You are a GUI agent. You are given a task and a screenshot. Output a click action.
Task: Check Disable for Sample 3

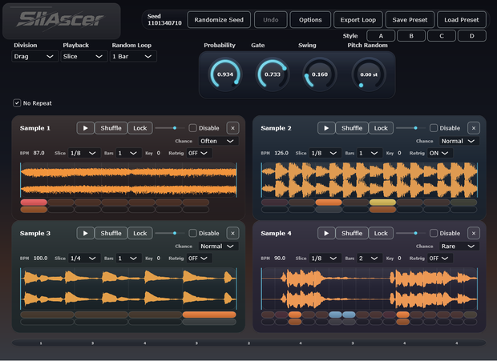(192, 233)
